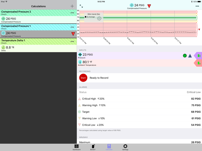Collapse detail view with diagonal arrows icon

pos(81,6)
